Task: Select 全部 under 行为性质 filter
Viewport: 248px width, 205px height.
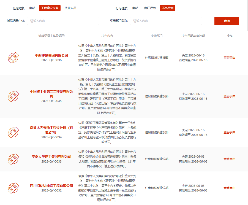Action: click(x=135, y=8)
